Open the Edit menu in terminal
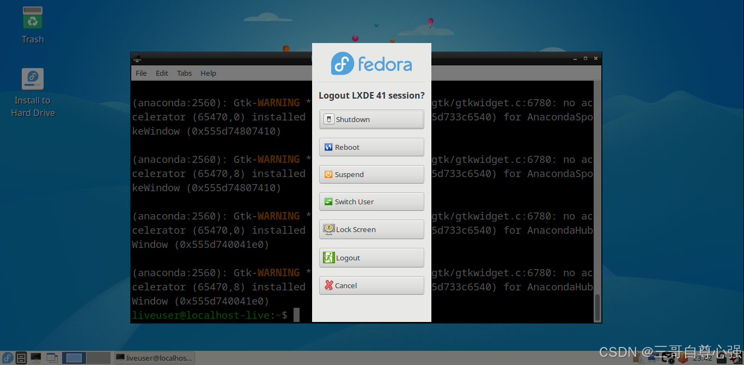Screen dimensions: 744x365 click(x=162, y=73)
